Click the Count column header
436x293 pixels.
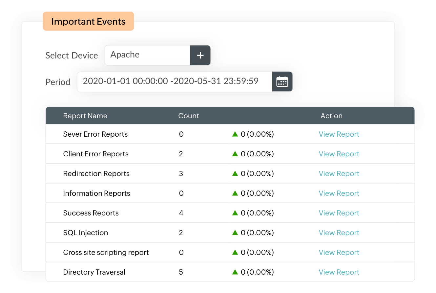pos(189,116)
